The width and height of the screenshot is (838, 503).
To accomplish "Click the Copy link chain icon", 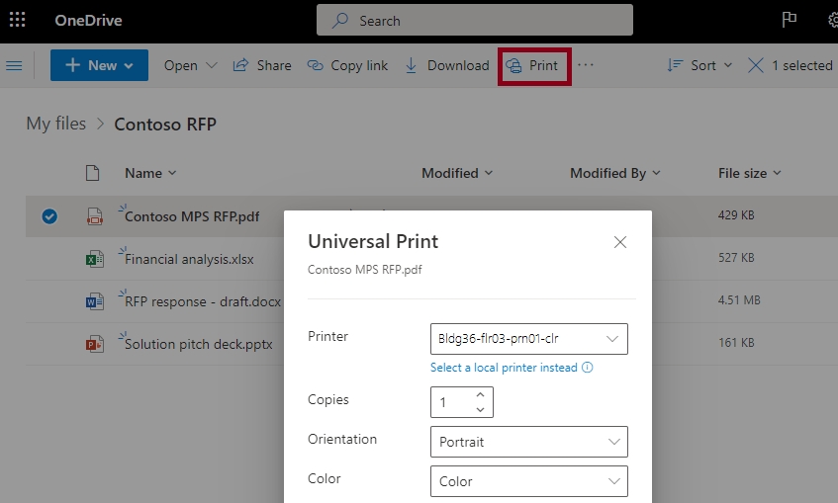I will pos(316,65).
